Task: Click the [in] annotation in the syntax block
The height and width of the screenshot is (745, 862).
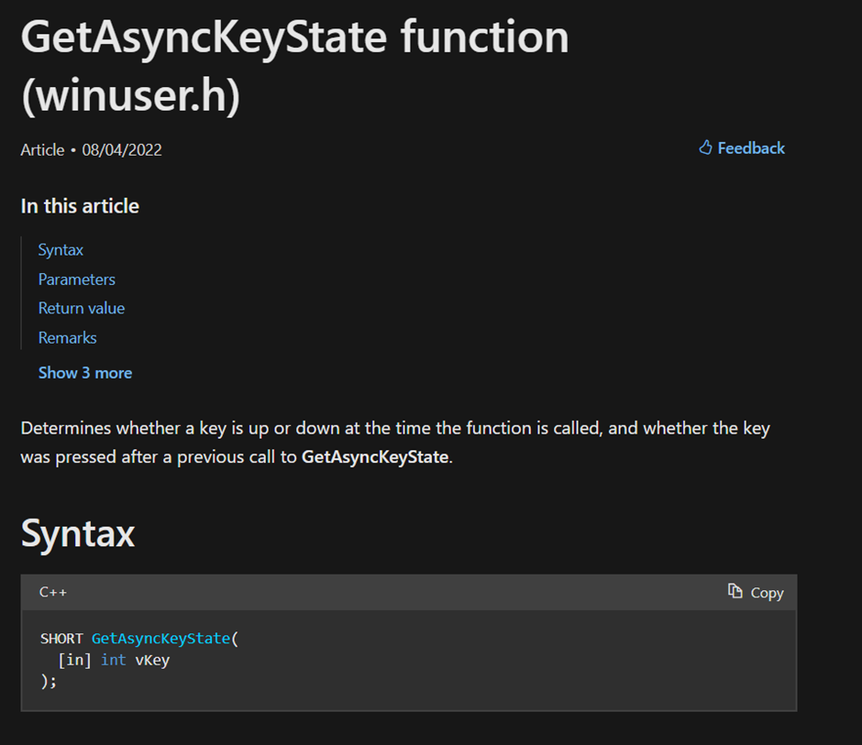Action: [x=75, y=660]
